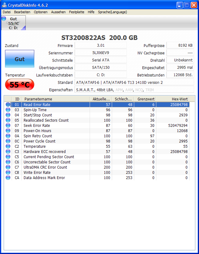Select the Data Address Mark Error row name
This screenshot has height=254, width=199.
(44, 178)
